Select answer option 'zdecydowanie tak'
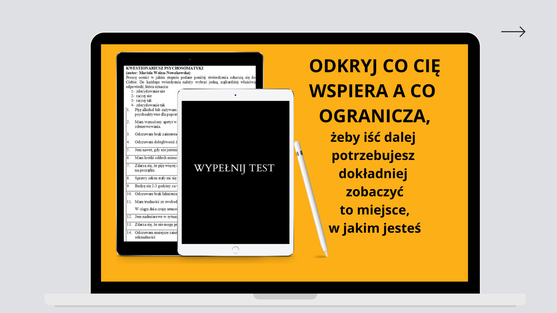This screenshot has width=557, height=313. tap(150, 105)
